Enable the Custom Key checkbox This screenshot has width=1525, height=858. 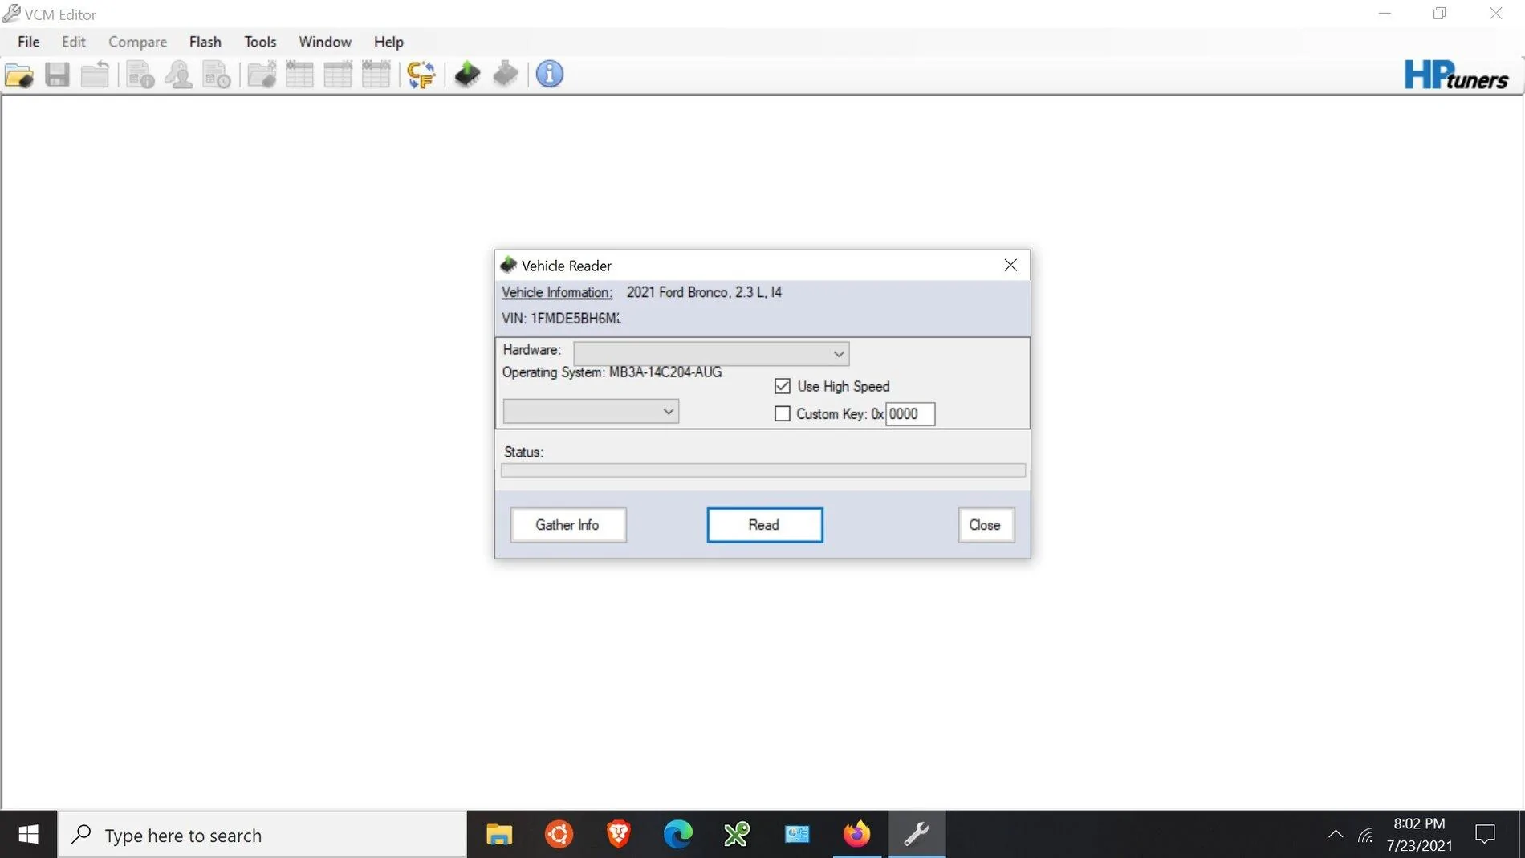783,414
